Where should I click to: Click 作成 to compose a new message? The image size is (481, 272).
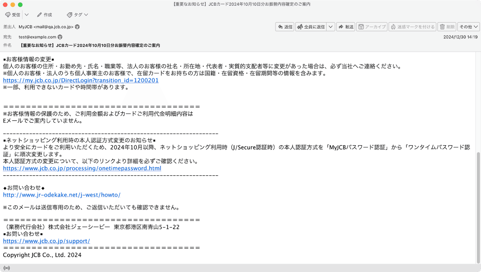[x=44, y=15]
